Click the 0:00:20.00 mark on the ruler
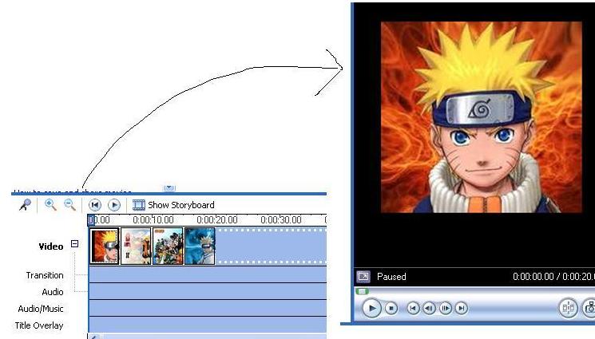The width and height of the screenshot is (595, 339). click(x=216, y=220)
